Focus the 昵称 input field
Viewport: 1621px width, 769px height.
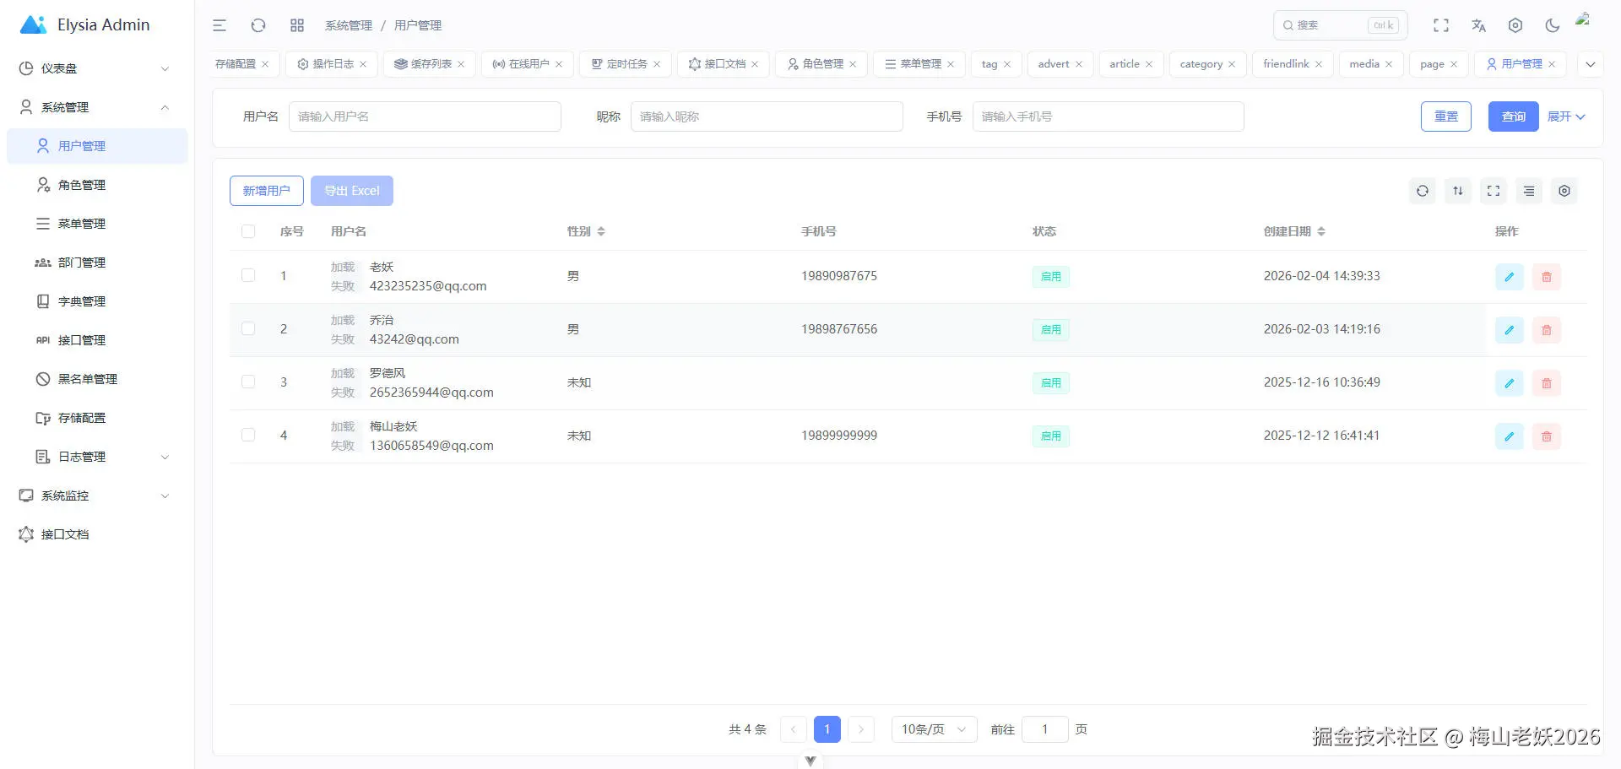(767, 116)
